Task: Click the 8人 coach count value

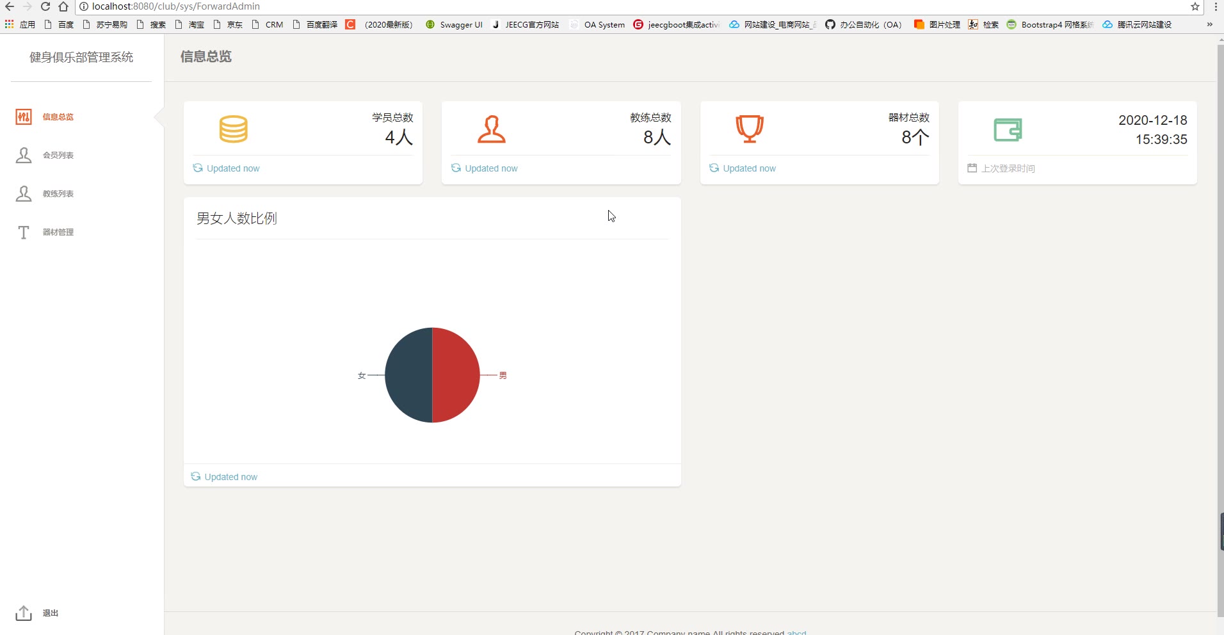Action: coord(657,137)
